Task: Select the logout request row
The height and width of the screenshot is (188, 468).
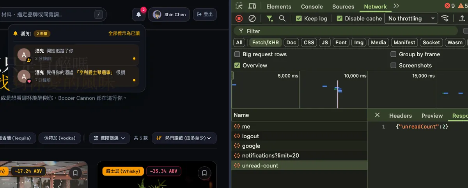Action: pyautogui.click(x=299, y=136)
